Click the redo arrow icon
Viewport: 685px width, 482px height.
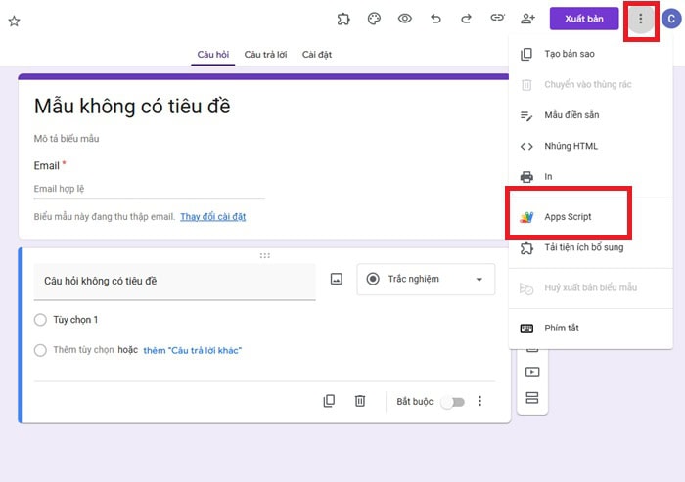coord(466,19)
